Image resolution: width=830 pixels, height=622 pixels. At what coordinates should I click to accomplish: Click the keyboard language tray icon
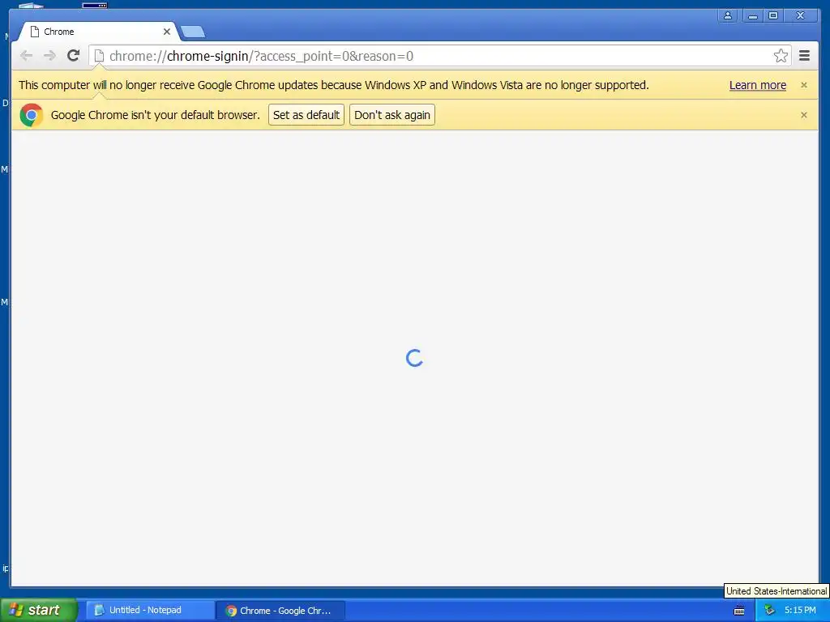click(x=739, y=611)
